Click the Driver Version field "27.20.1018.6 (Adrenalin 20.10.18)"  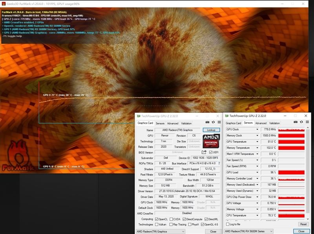(187, 191)
